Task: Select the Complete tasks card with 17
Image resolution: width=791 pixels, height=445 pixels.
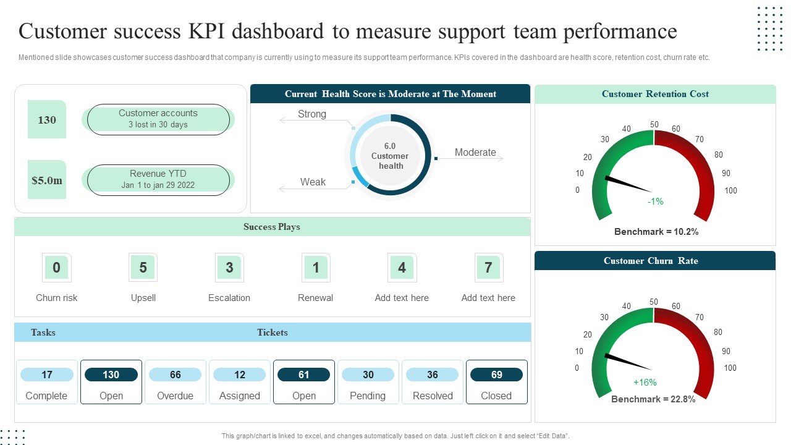Action: 47,382
